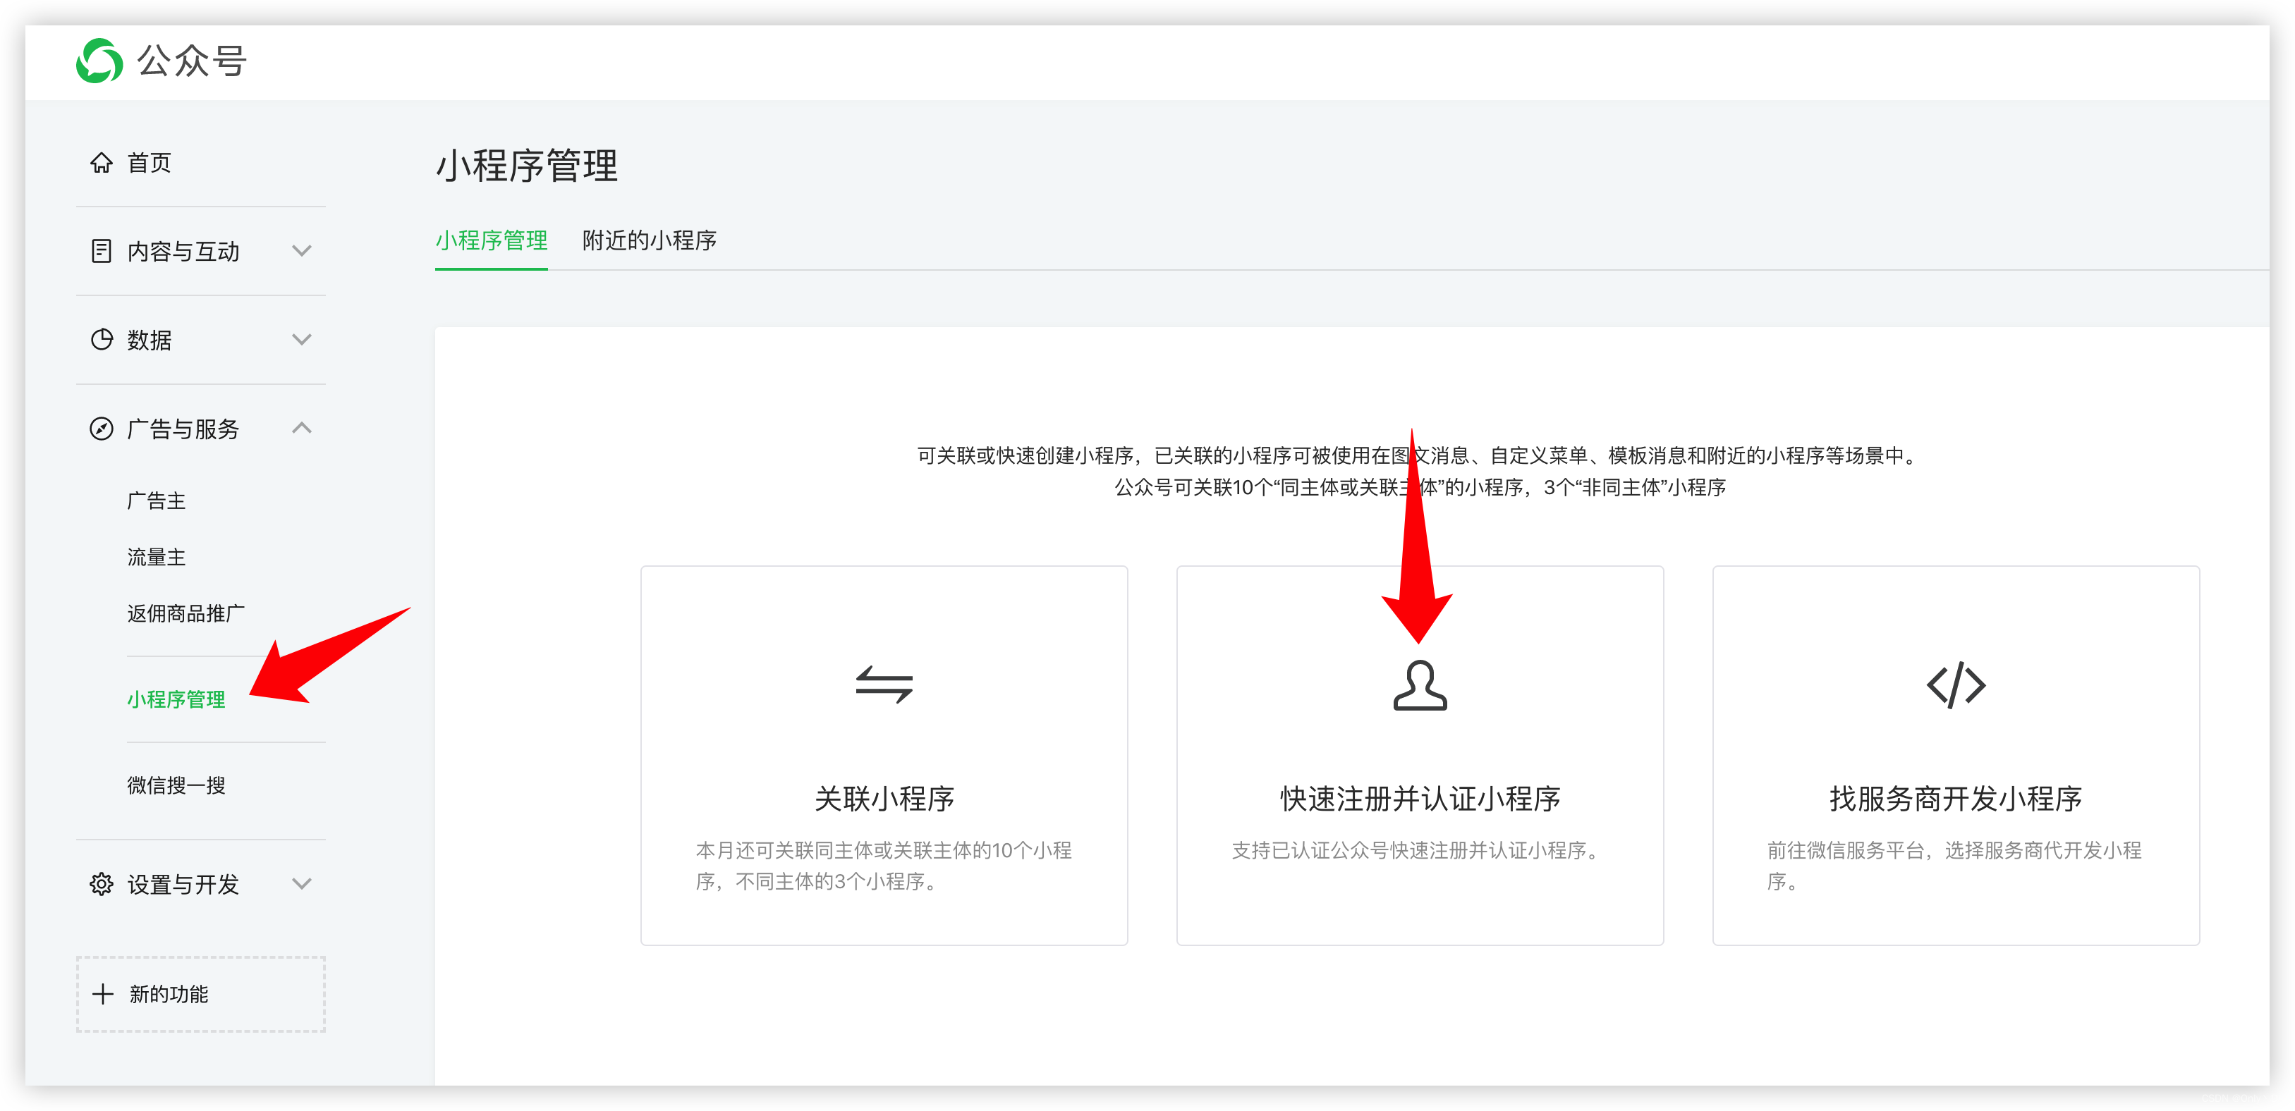The height and width of the screenshot is (1111, 2295).
Task: Expand the 内容与互动 chevron
Action: pyautogui.click(x=302, y=251)
